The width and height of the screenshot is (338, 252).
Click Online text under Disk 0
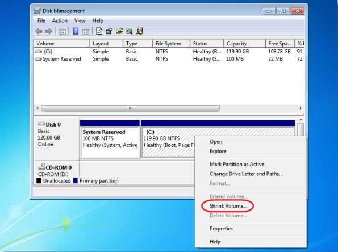[x=45, y=144]
